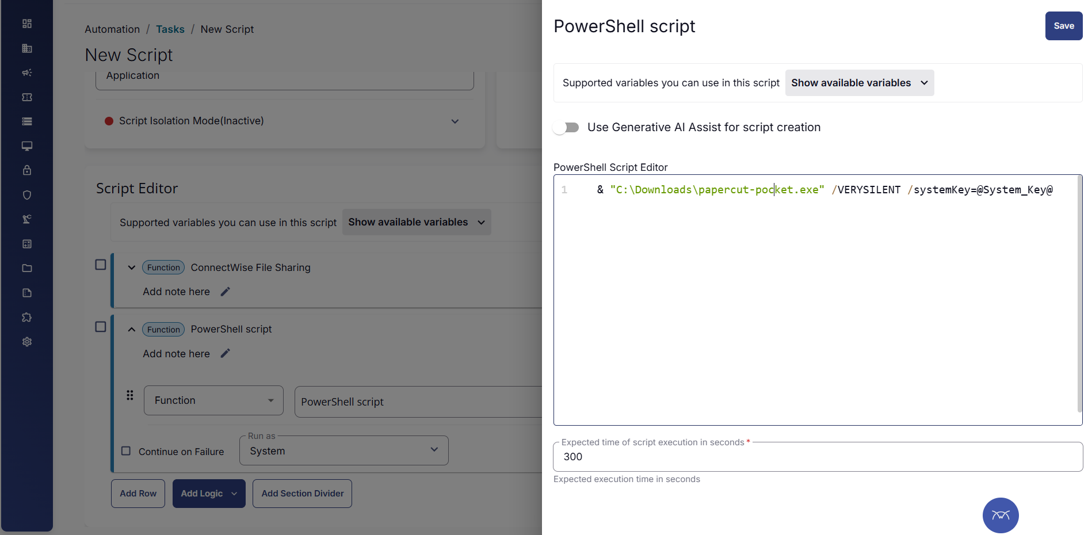Open the Add Logic dropdown button
The image size is (1088, 535).
(209, 494)
